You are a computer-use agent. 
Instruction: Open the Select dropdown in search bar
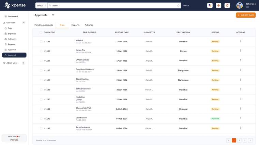41,5
